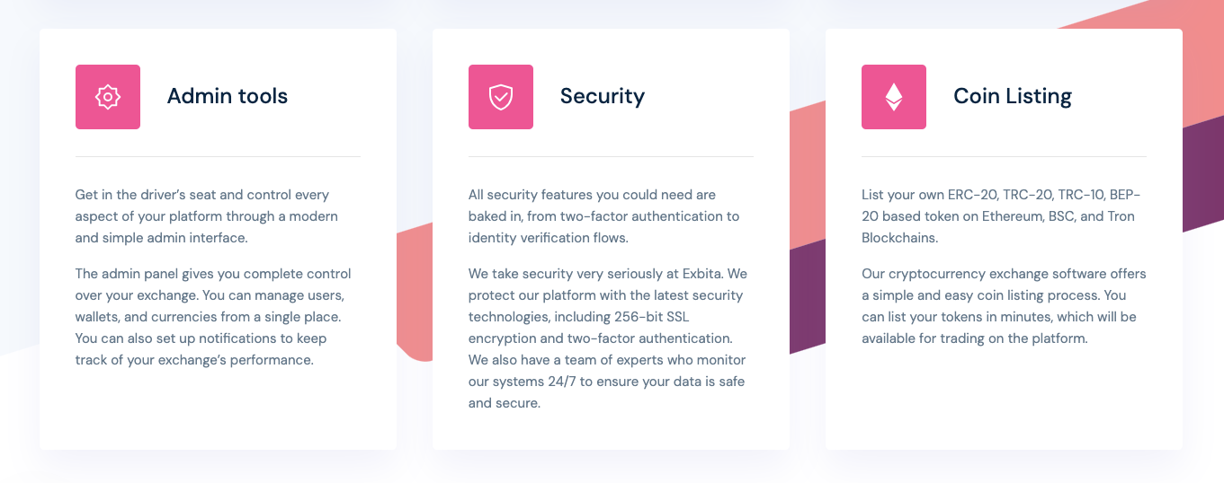
Task: Click the "Our cryptocurrency exchange software" paragraph
Action: (x=1004, y=306)
